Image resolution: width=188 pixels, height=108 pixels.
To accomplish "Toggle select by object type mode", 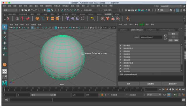I will coord(49,10).
